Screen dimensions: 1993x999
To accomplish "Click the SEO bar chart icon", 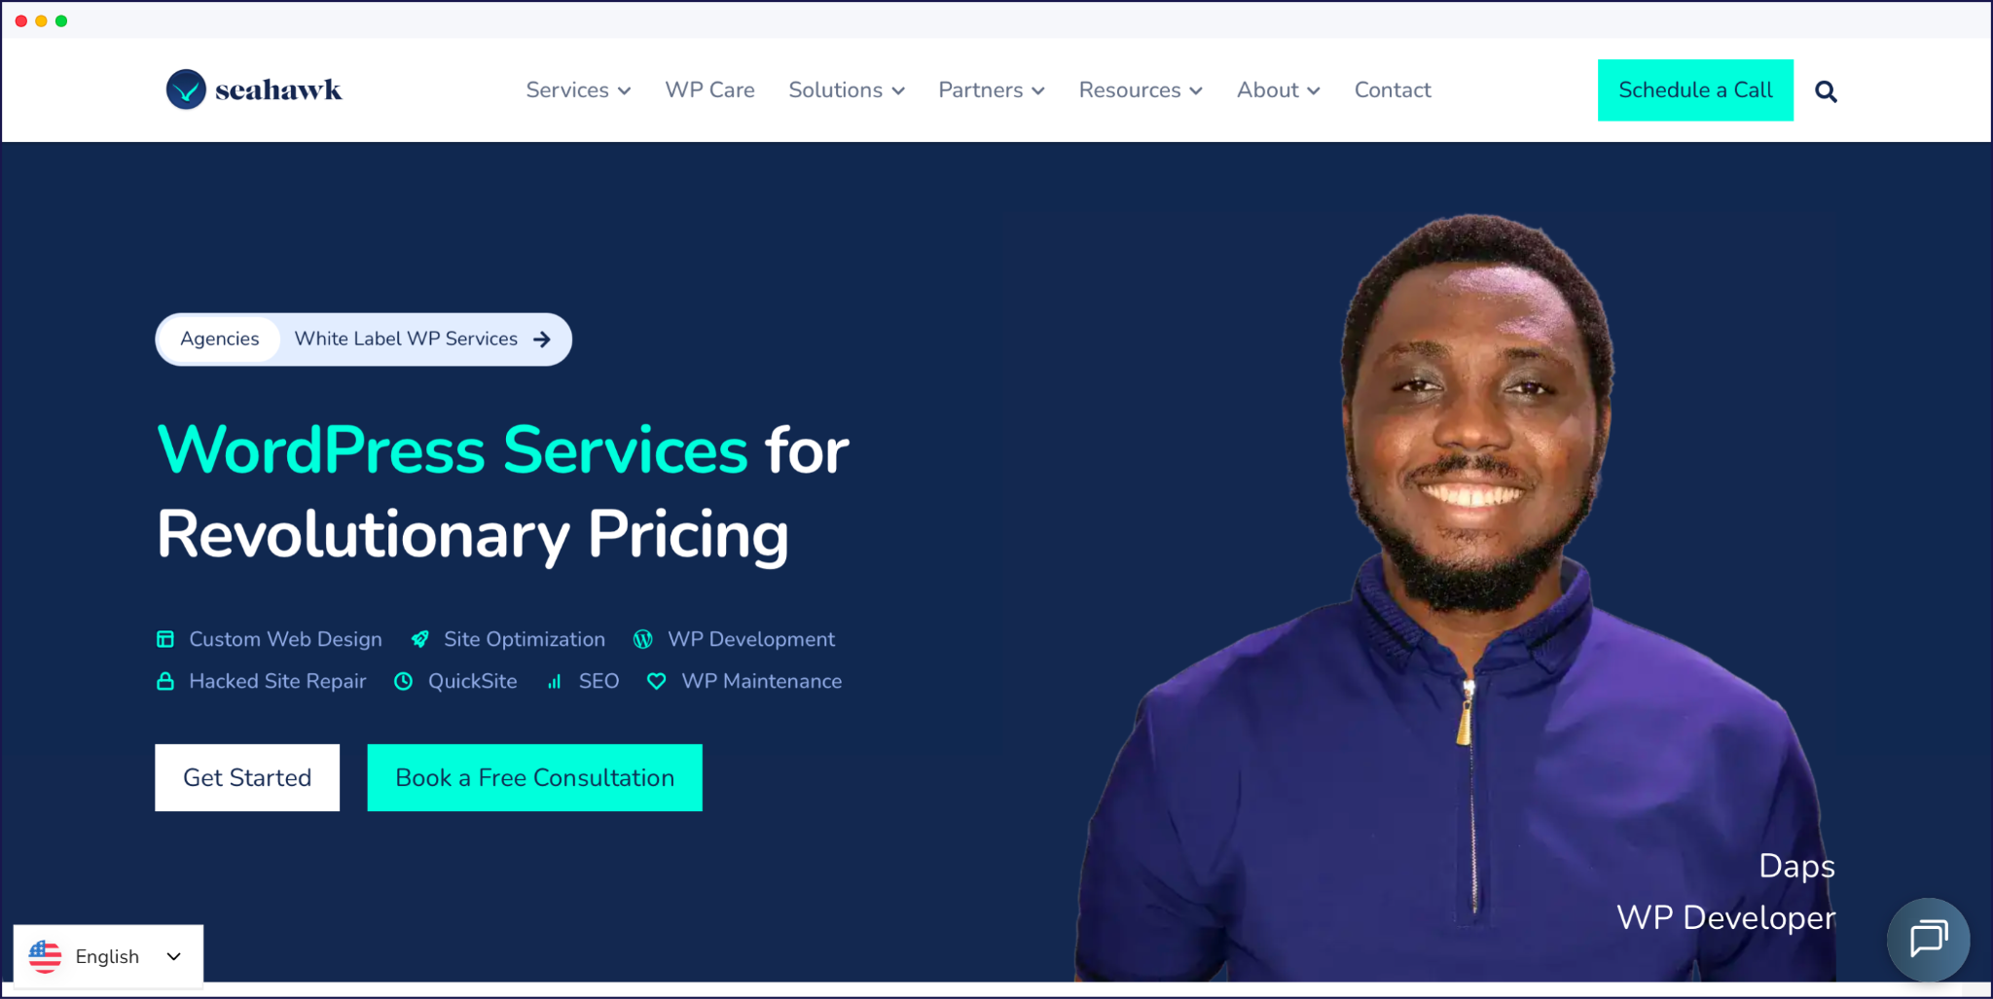I will (554, 682).
